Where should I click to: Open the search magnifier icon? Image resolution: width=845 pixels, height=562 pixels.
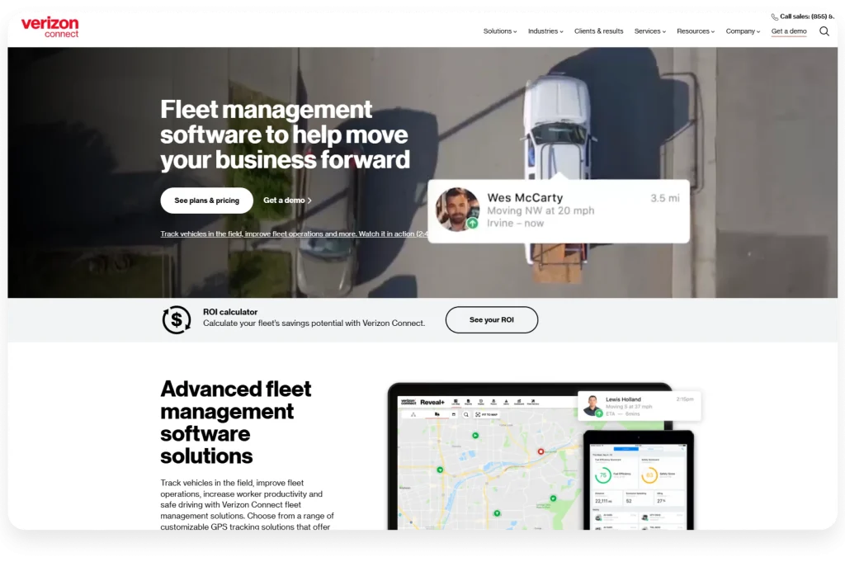click(x=824, y=31)
